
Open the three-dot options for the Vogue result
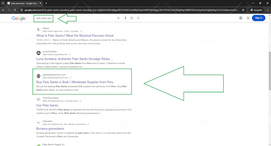click(x=81, y=31)
